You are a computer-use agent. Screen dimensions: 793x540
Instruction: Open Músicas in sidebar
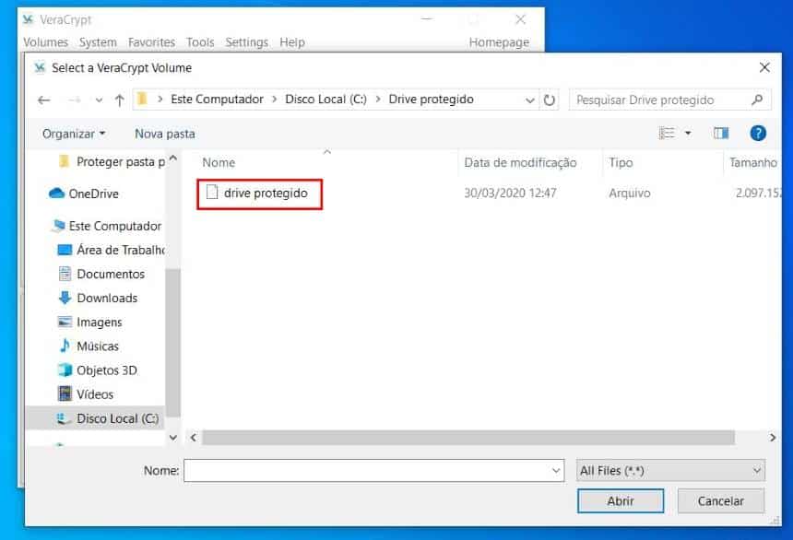[x=89, y=346]
